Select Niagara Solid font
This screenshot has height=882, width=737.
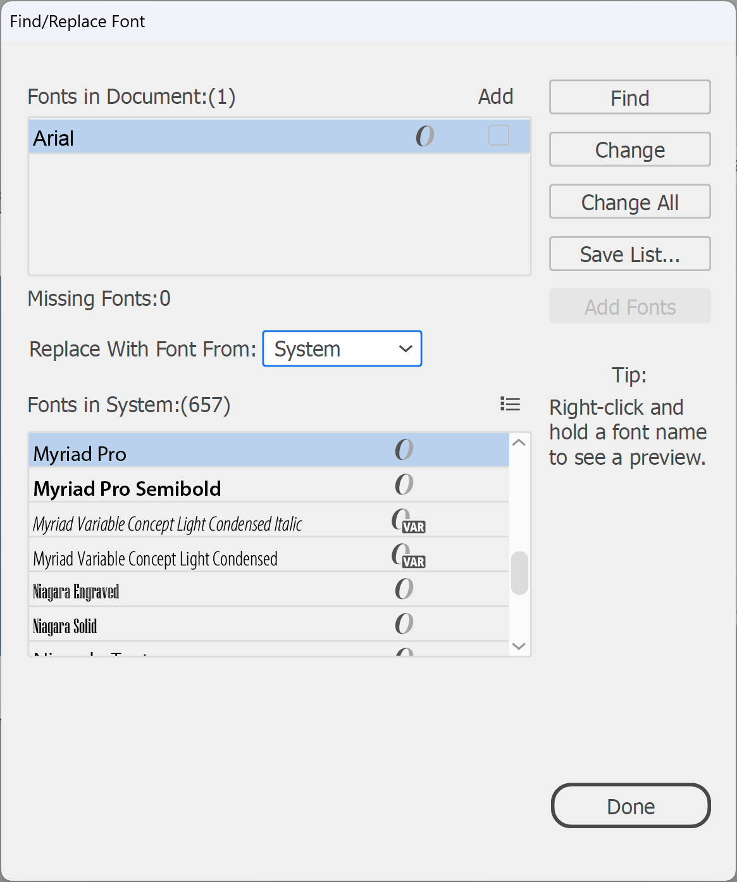[269, 625]
